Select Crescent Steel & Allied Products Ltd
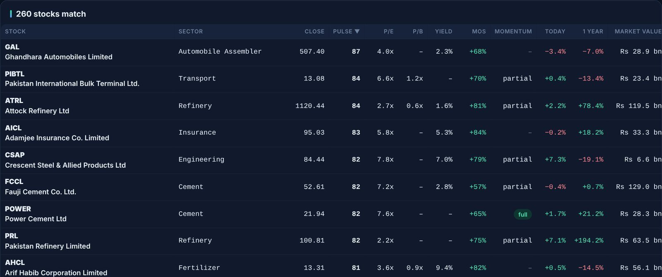This screenshot has width=662, height=277. tap(65, 165)
